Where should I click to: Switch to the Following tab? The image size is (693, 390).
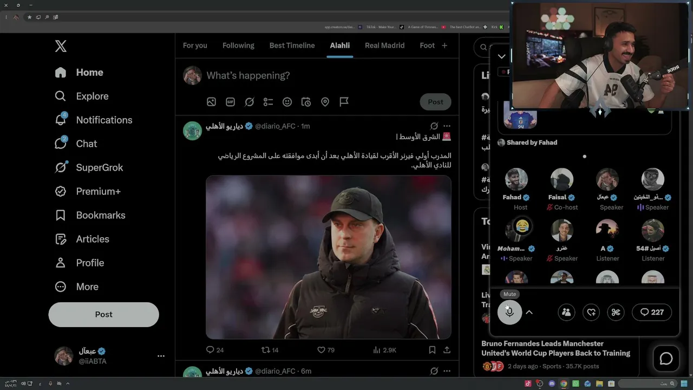[238, 45]
